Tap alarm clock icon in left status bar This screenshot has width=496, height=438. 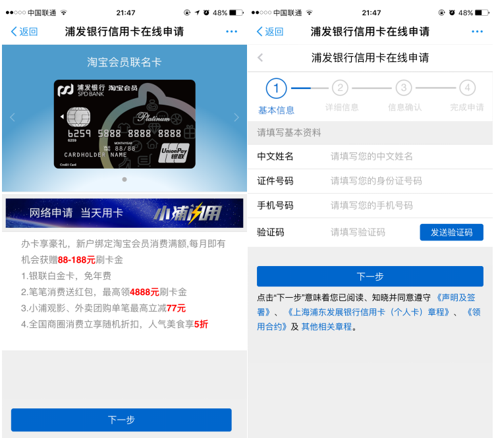click(206, 13)
